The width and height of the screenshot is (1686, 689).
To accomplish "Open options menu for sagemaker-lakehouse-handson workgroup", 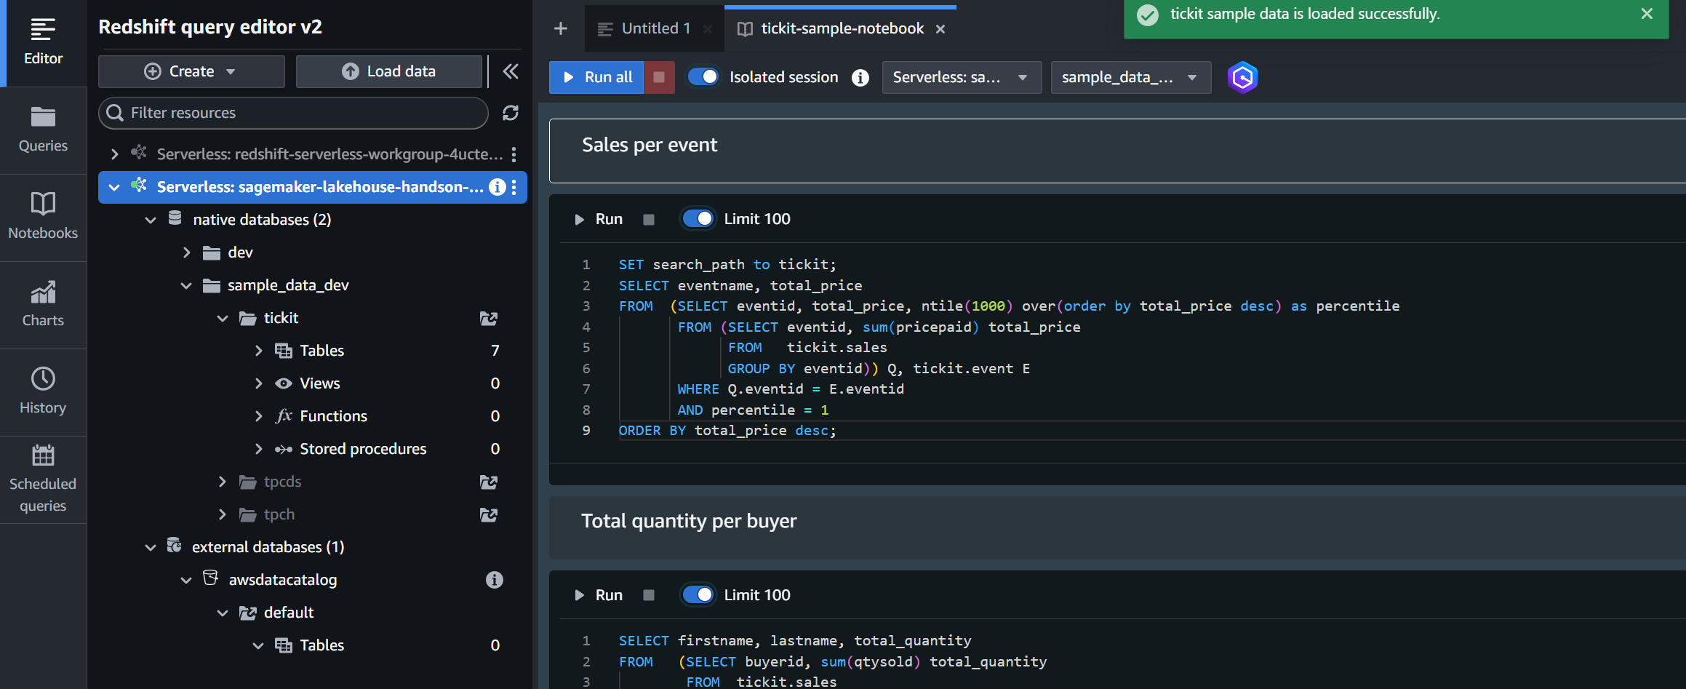I will pyautogui.click(x=514, y=187).
